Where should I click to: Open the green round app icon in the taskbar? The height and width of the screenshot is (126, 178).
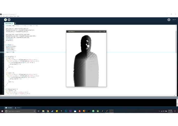point(93,111)
